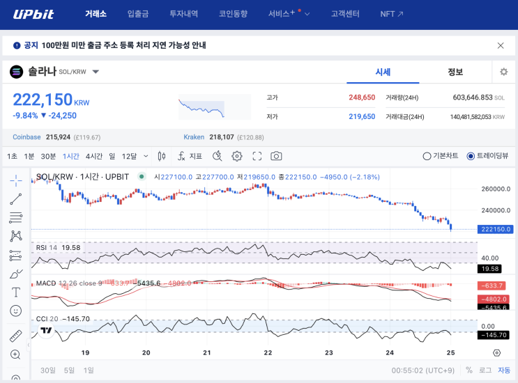Viewport: 518px width, 383px height.
Task: Select the trend line drawing tool
Action: tap(15, 199)
